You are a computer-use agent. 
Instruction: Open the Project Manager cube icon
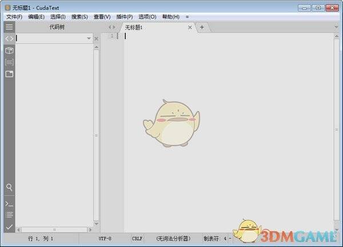(9, 50)
